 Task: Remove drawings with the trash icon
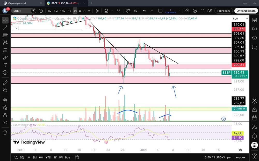(x=5, y=132)
